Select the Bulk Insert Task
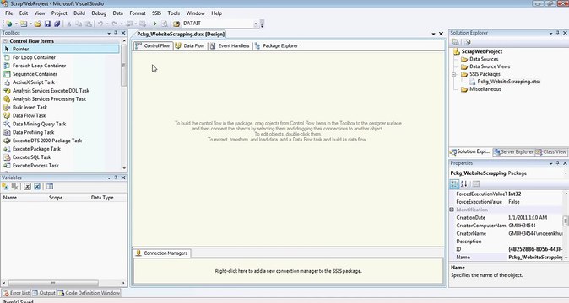Screen dimensions: 569x303 coord(30,108)
